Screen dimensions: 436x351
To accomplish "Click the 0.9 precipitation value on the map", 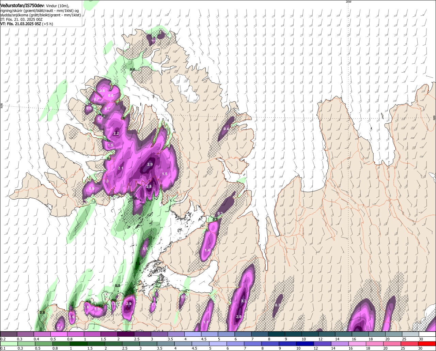I will [x=92, y=189].
